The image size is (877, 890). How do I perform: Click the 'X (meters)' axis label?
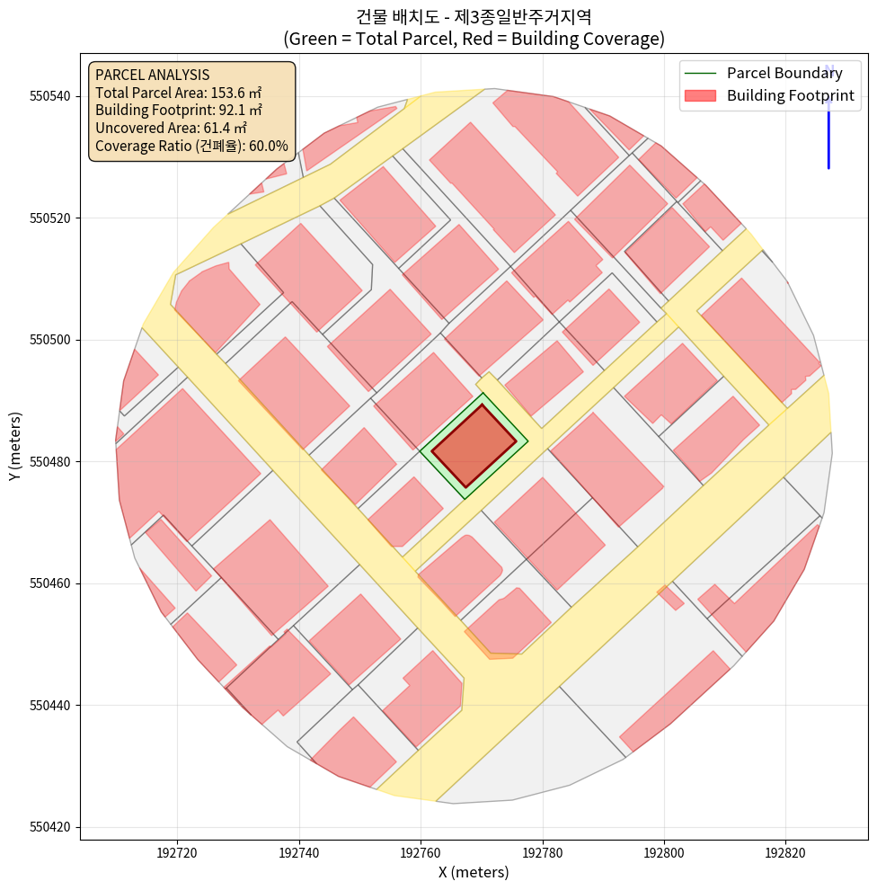[474, 872]
